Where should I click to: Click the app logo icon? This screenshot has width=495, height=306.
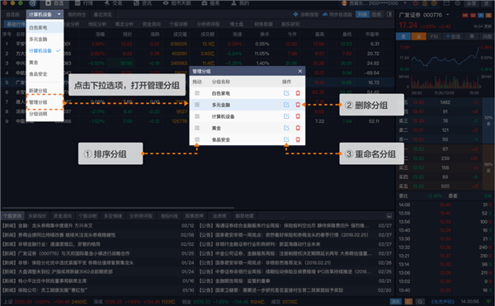click(x=32, y=3)
